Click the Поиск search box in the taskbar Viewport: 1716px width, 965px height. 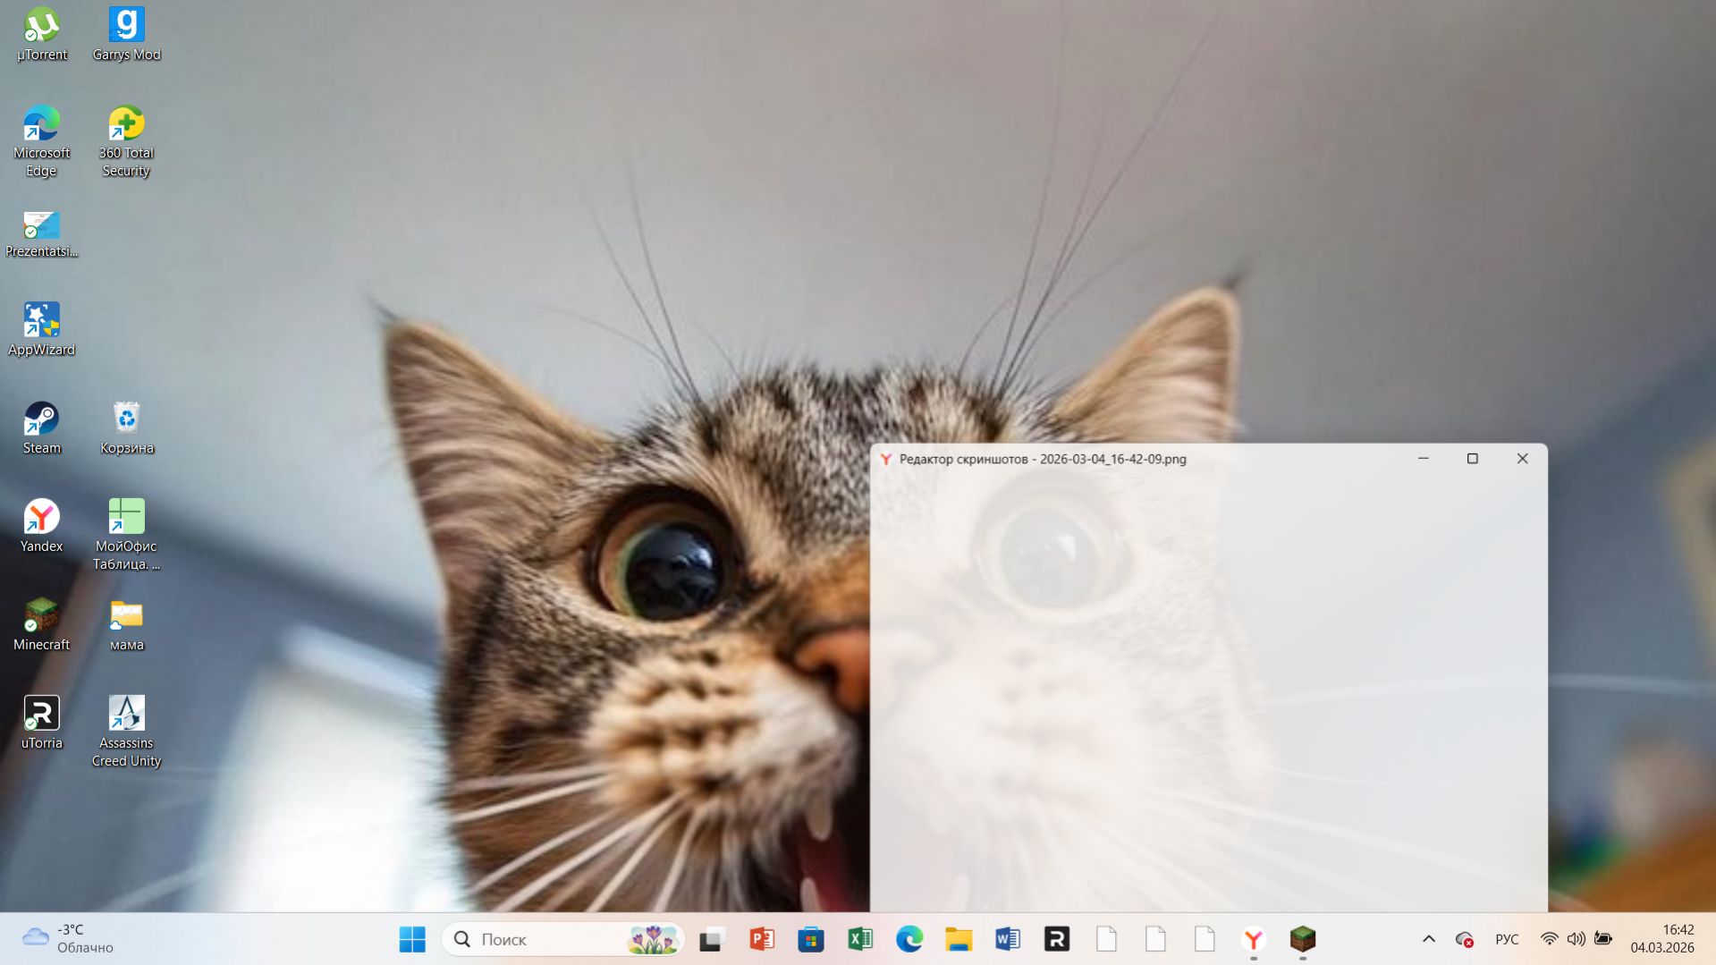coord(563,939)
